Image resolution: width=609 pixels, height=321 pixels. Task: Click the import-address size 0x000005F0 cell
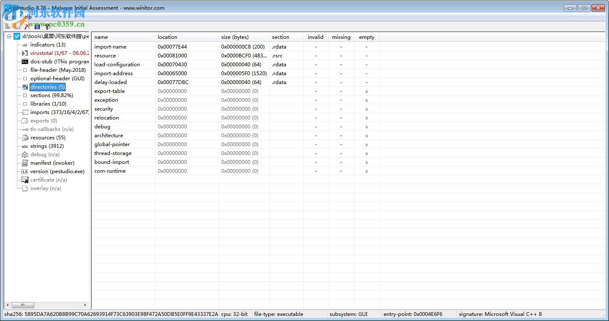244,73
